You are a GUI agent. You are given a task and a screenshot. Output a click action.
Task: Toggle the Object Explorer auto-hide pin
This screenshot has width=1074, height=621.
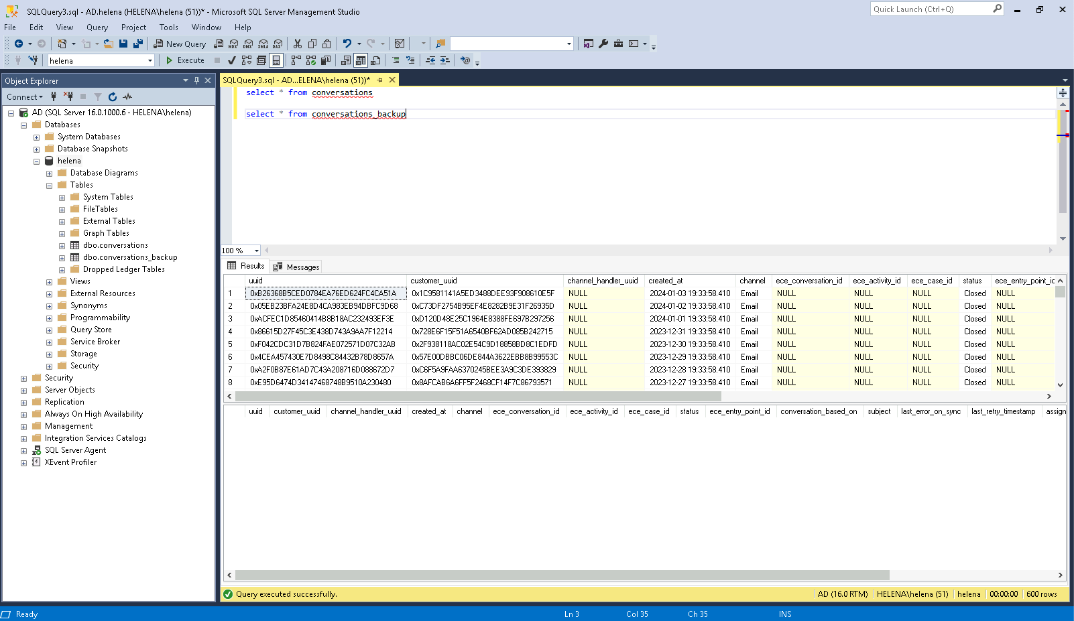[x=196, y=80]
